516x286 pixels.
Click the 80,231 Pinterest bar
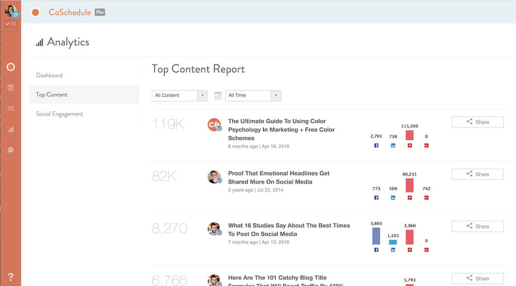coord(410,185)
